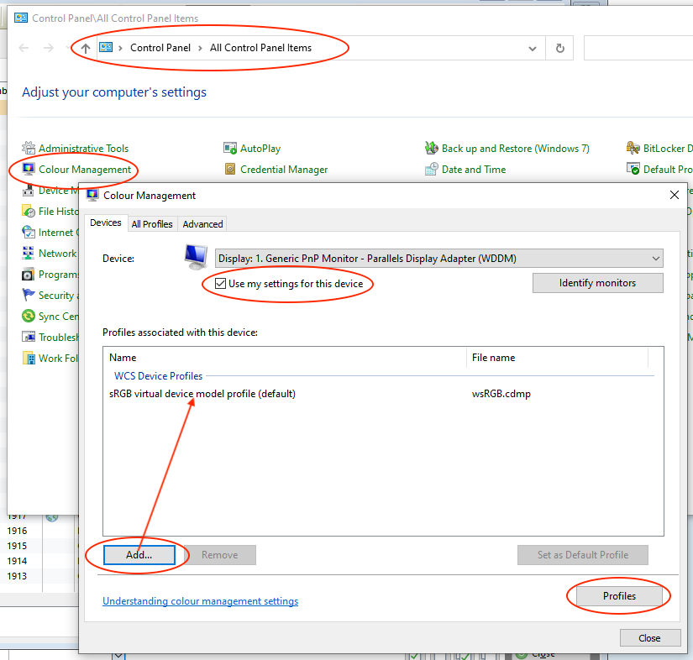Open Date and Time icon
The height and width of the screenshot is (660, 693).
pyautogui.click(x=432, y=169)
